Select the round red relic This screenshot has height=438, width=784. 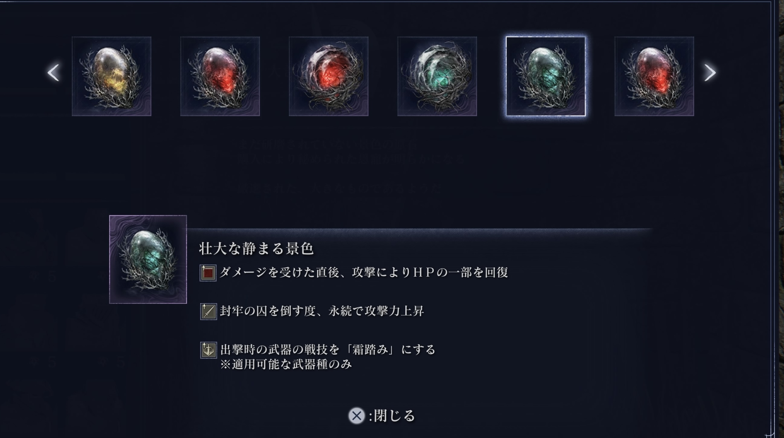[x=329, y=76]
